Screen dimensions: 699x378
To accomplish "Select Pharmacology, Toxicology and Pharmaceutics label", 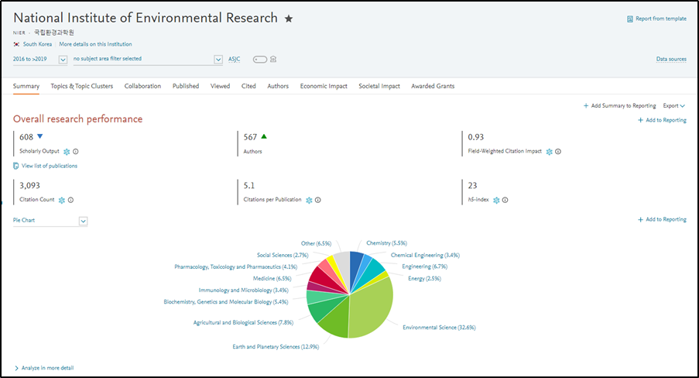I will click(236, 267).
